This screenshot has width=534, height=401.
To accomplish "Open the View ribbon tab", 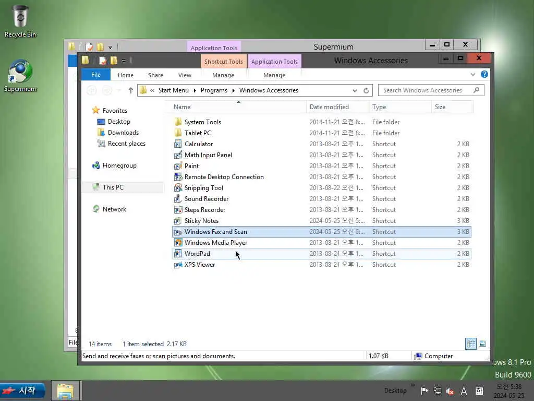I will [185, 75].
